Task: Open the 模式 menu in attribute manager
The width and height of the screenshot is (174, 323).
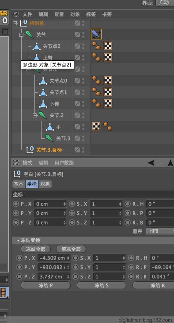Action: pyautogui.click(x=27, y=163)
